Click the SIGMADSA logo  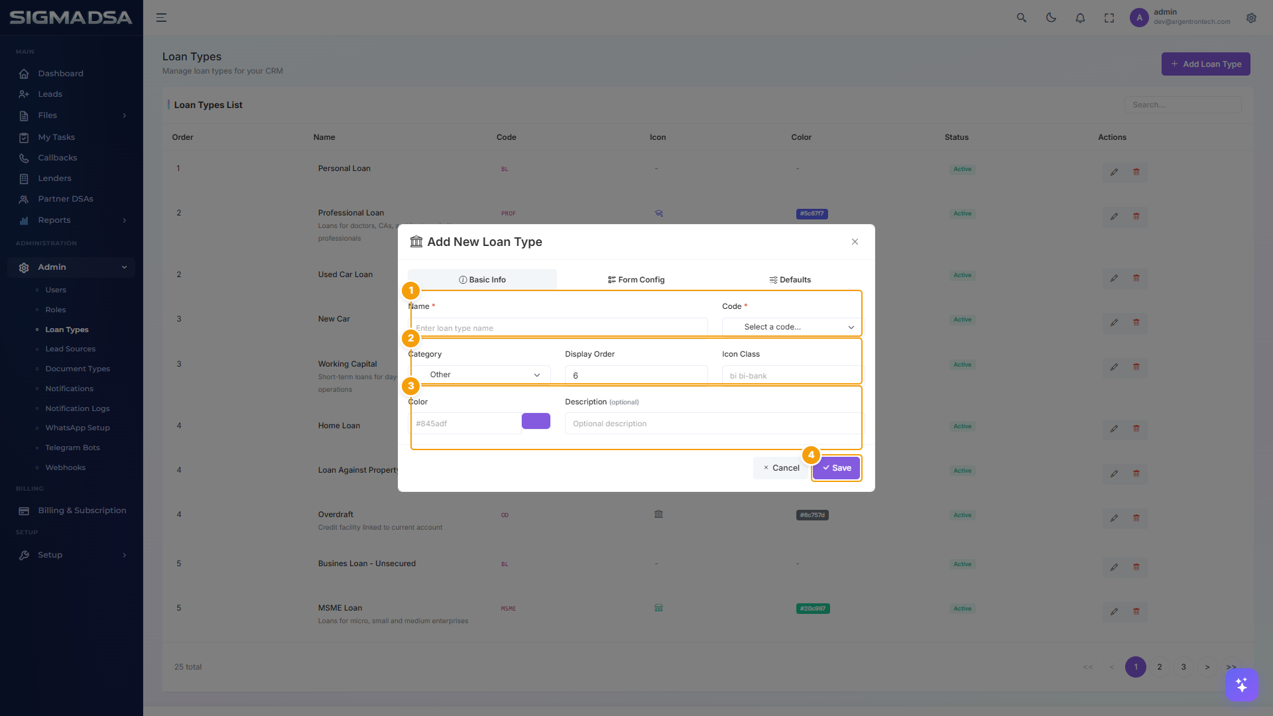click(x=71, y=18)
